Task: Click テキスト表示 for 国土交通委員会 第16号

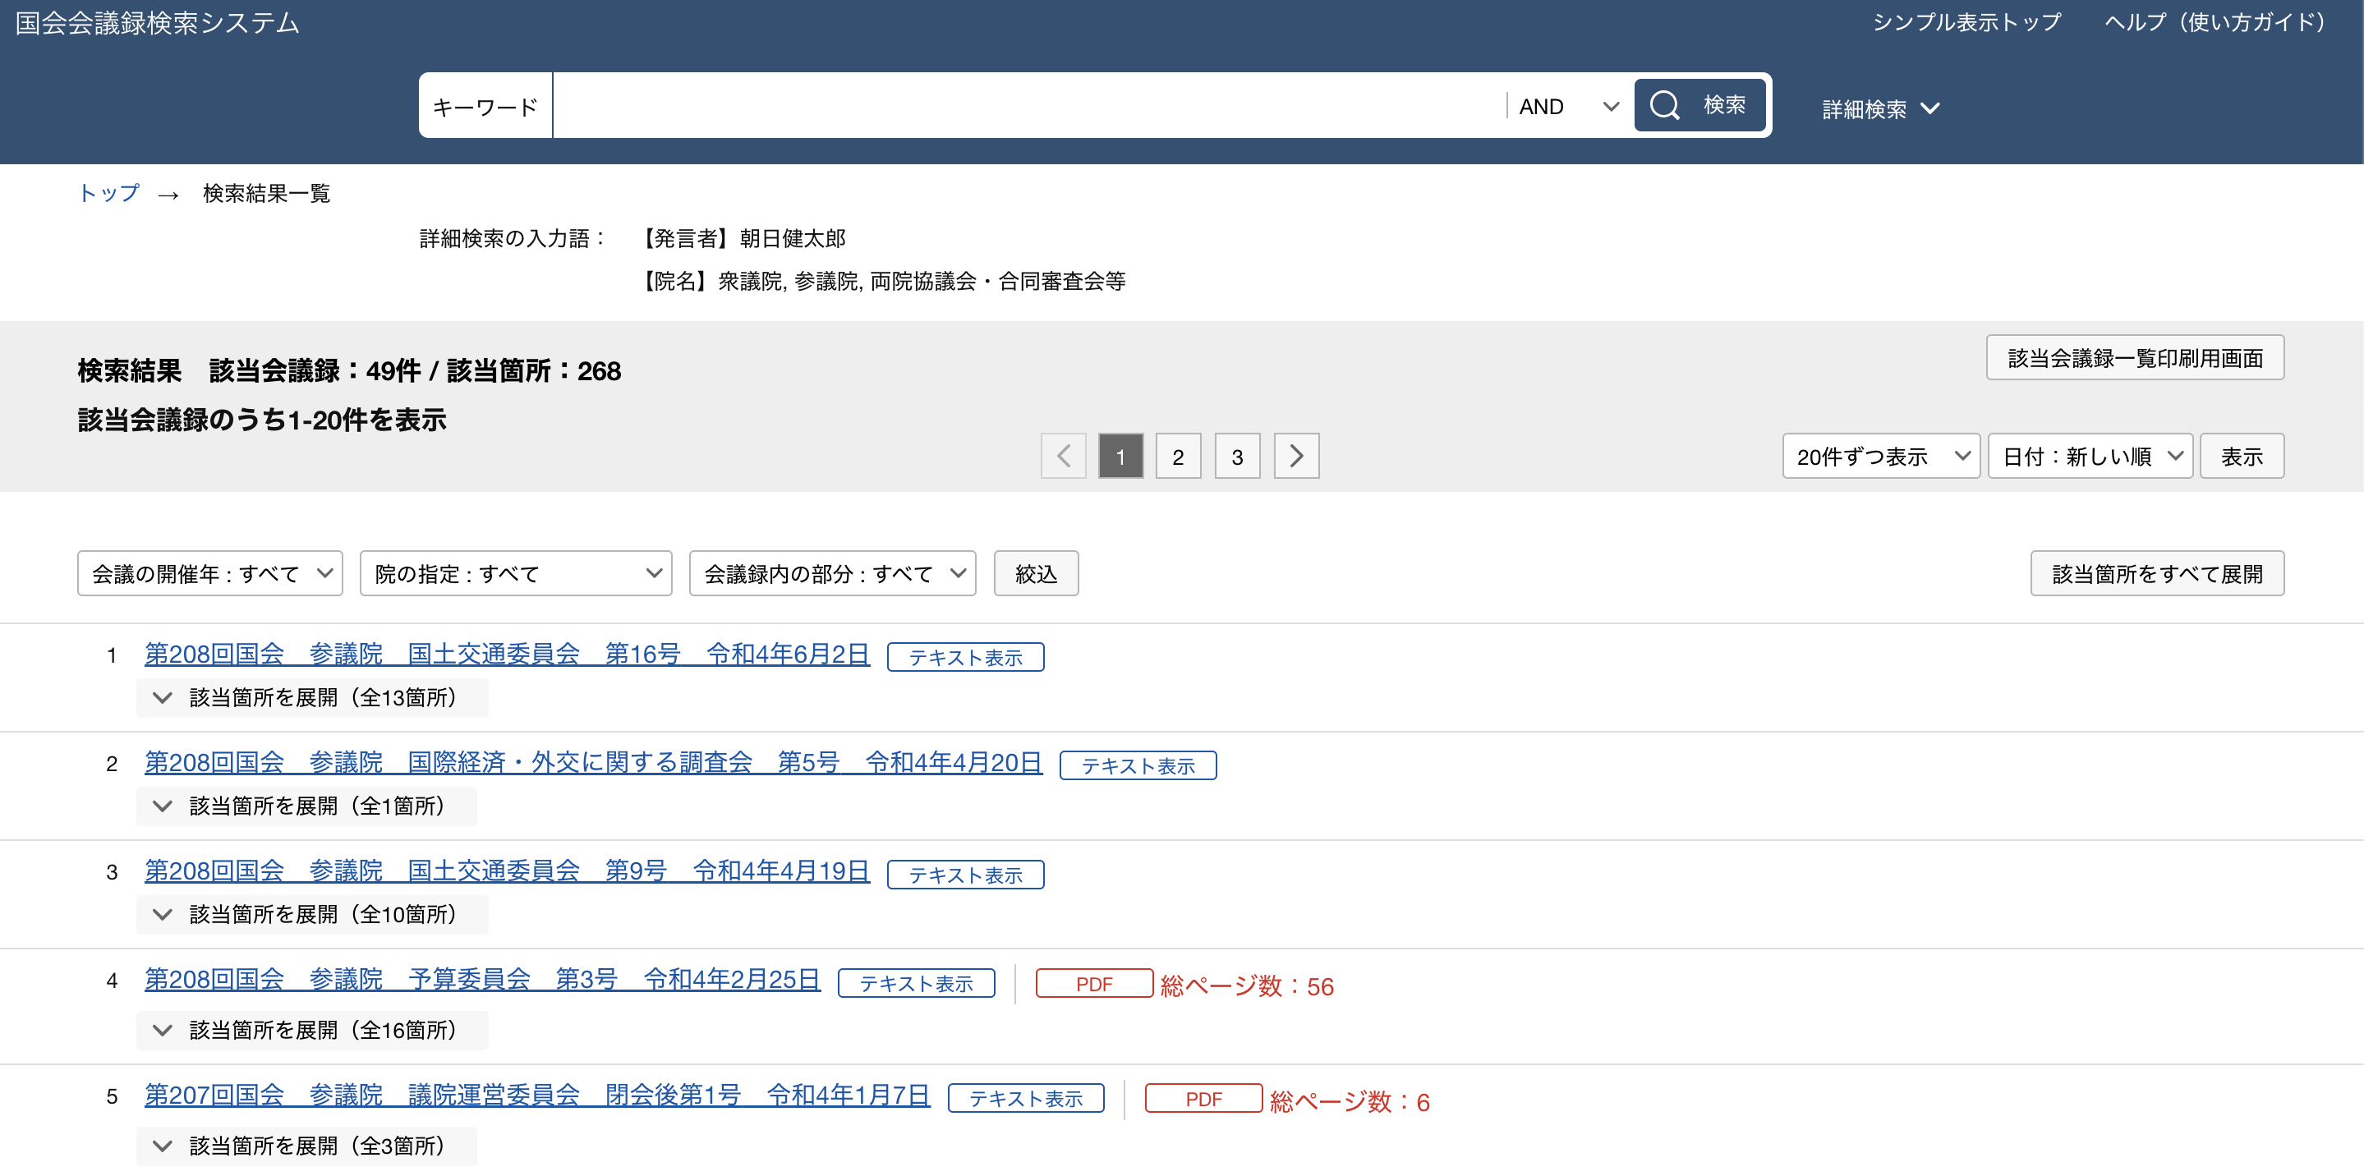Action: click(965, 657)
